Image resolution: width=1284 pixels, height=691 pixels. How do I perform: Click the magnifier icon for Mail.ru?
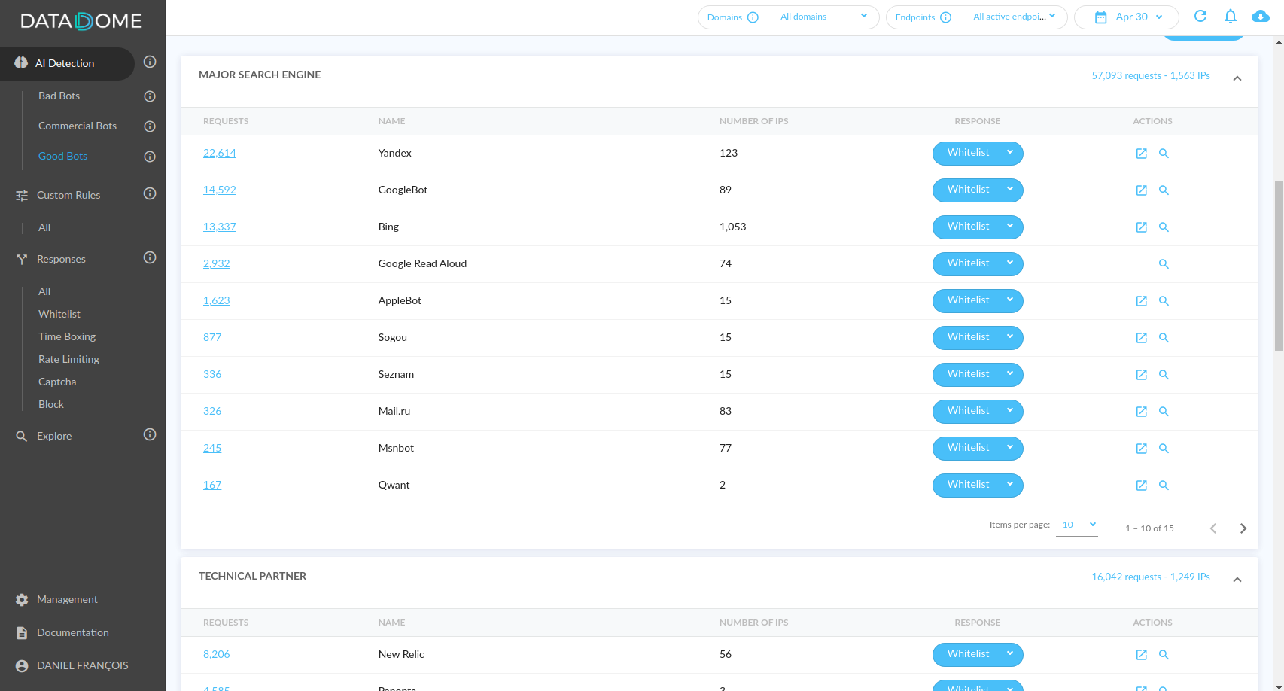pyautogui.click(x=1164, y=412)
